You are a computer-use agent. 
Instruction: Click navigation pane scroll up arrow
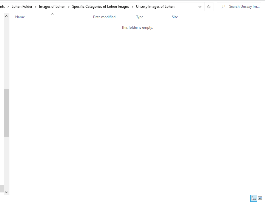(x=7, y=16)
